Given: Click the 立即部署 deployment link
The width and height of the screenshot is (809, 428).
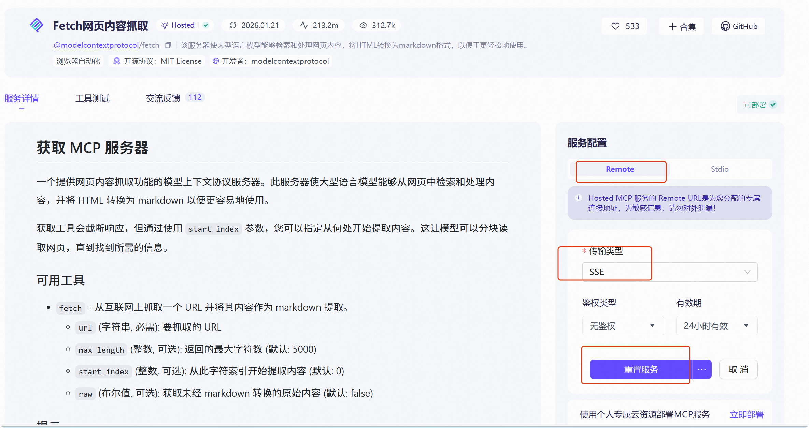Looking at the screenshot, I should 747,414.
